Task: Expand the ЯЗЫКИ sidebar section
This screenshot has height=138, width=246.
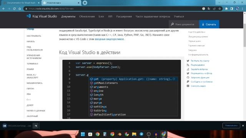Action: coord(30,69)
